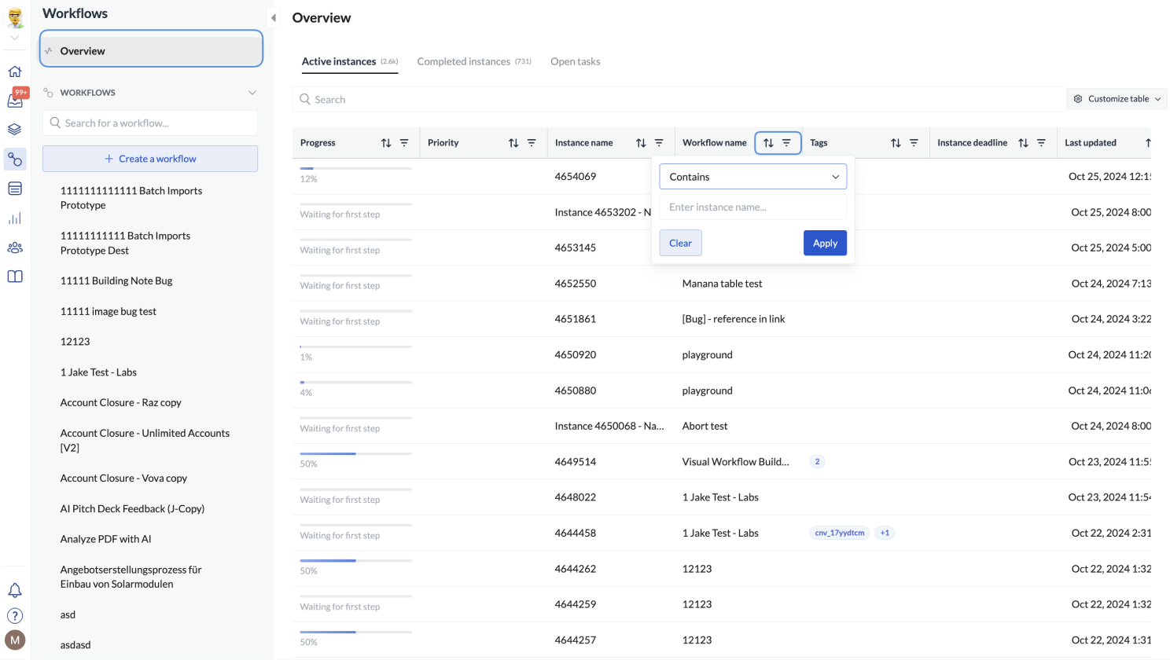This screenshot has height=660, width=1170.
Task: Sort by Workflow name column
Action: coord(768,143)
